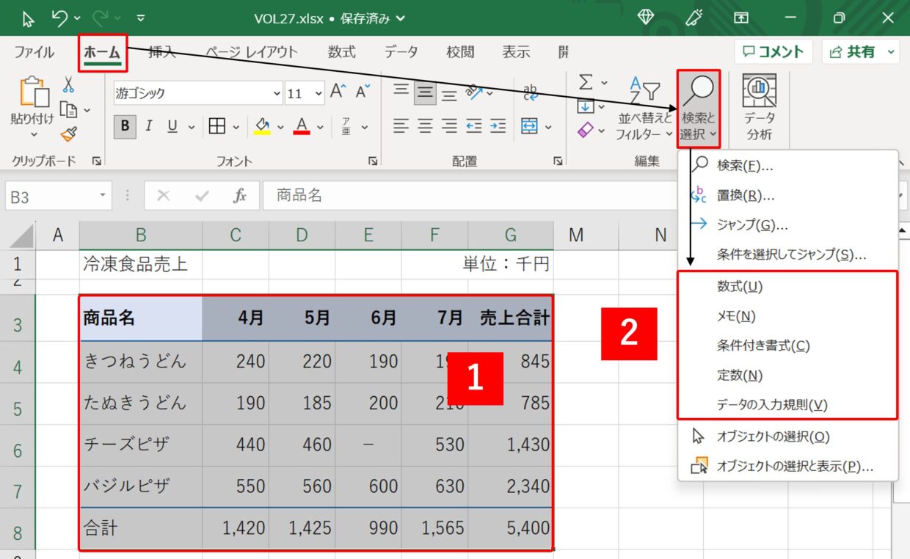The image size is (910, 559).
Task: Open the font name dropdown 游ゴシック
Action: point(276,93)
